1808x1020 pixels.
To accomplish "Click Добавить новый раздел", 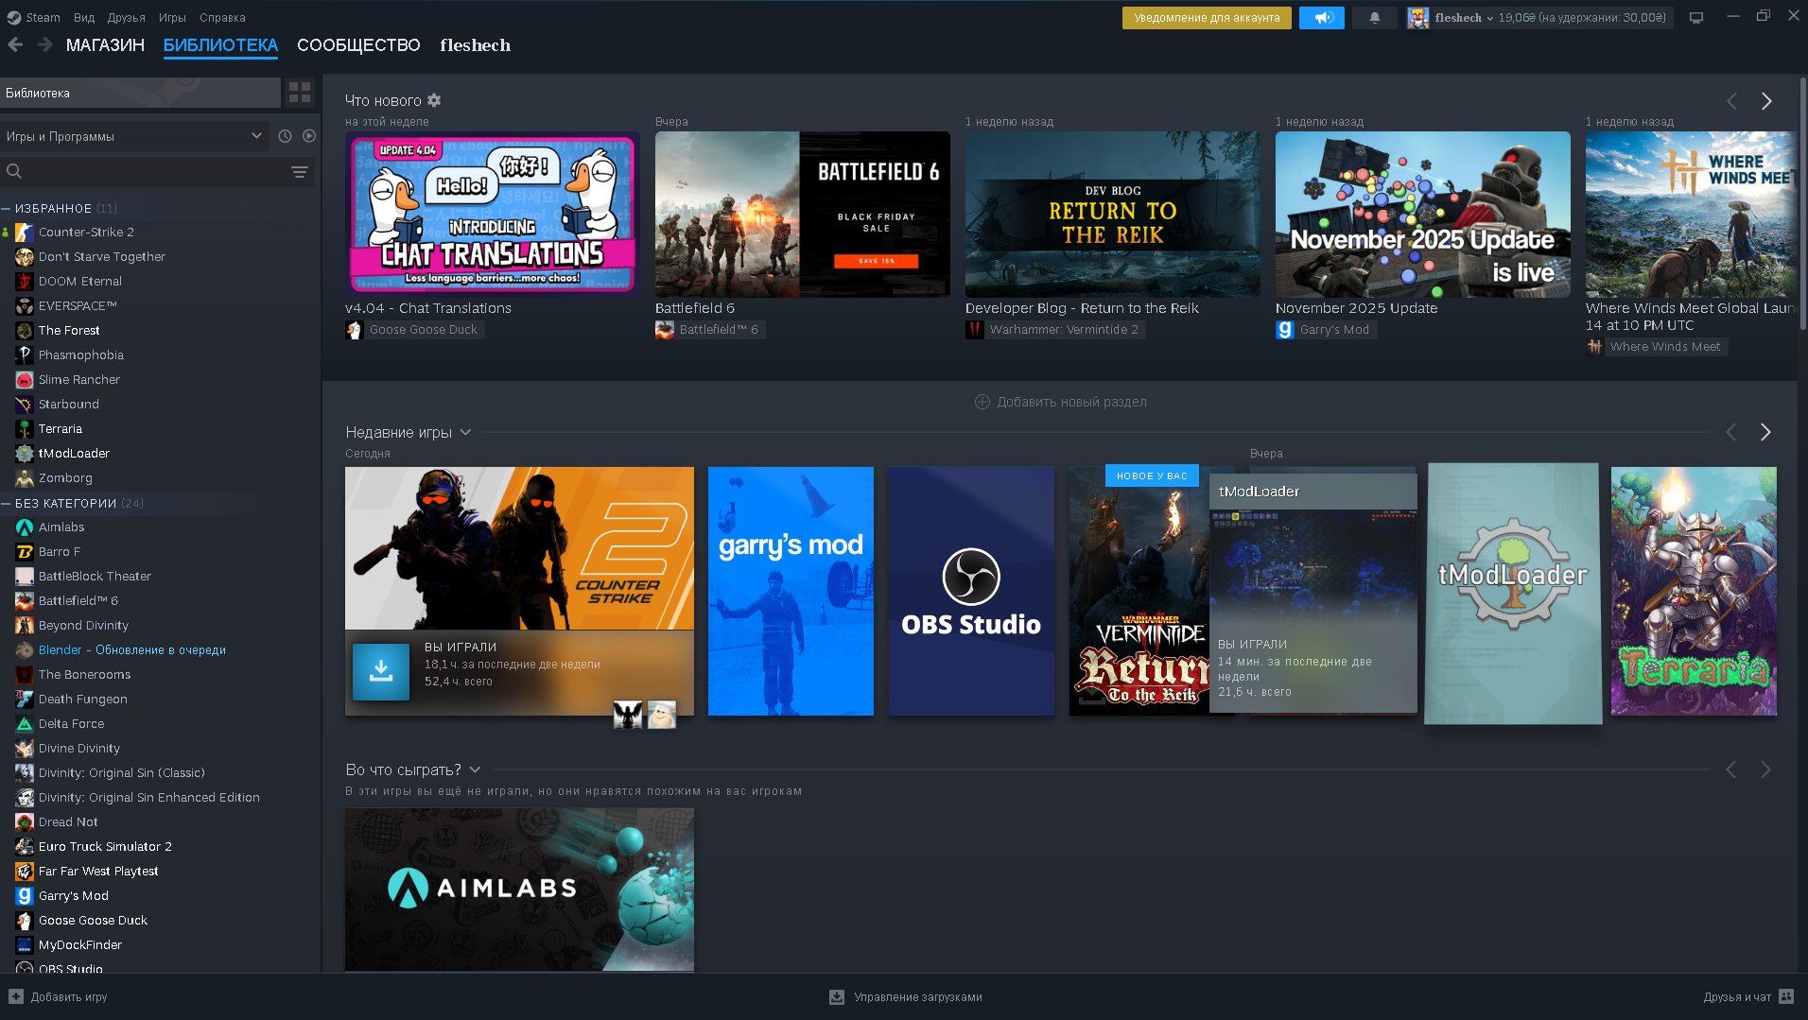I will [1060, 402].
